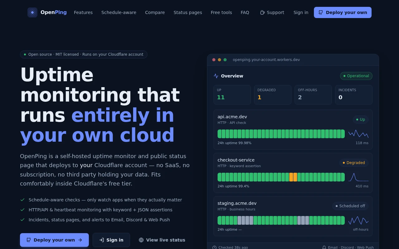Select the DEGRADED 1 stat card
The height and width of the screenshot is (249, 399).
tap(273, 95)
